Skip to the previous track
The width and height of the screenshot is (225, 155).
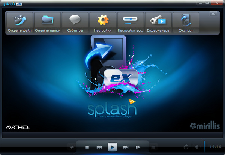[x=99, y=147]
